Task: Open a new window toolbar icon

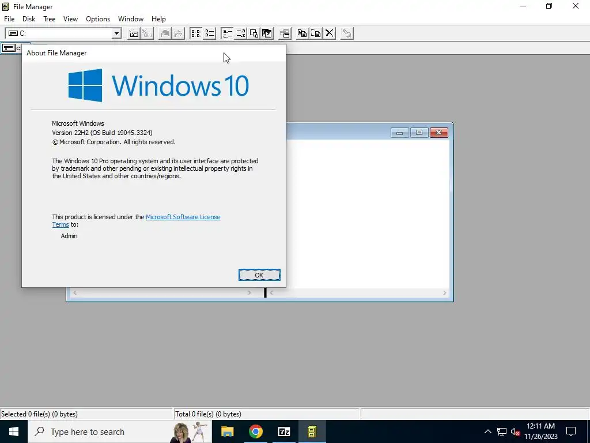Action: pyautogui.click(x=285, y=33)
